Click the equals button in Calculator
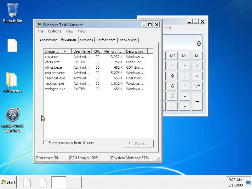The width and height of the screenshot is (252, 189). tap(197, 101)
